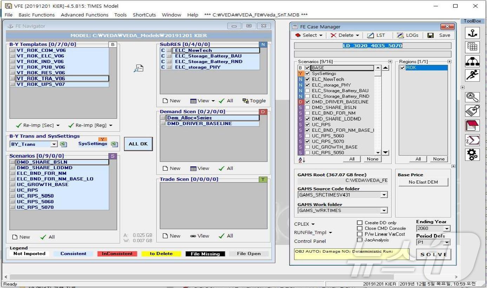Click the case name field LD_3020_4035_5070
Image resolution: width=487 pixels, height=288 pixels.
372,46
